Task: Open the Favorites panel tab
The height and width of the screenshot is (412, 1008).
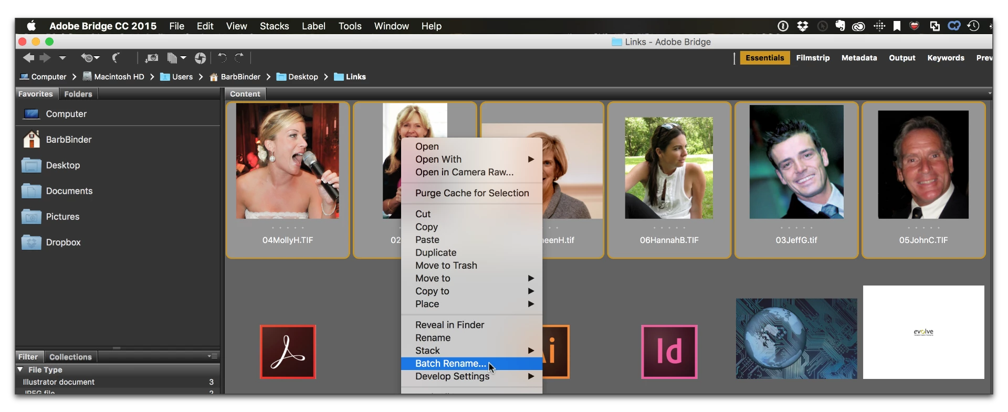Action: pos(36,94)
